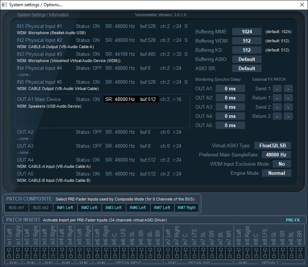This screenshot has height=267, width=308.
Task: Toggle the in5 Left insert switch
Action: 79,253
